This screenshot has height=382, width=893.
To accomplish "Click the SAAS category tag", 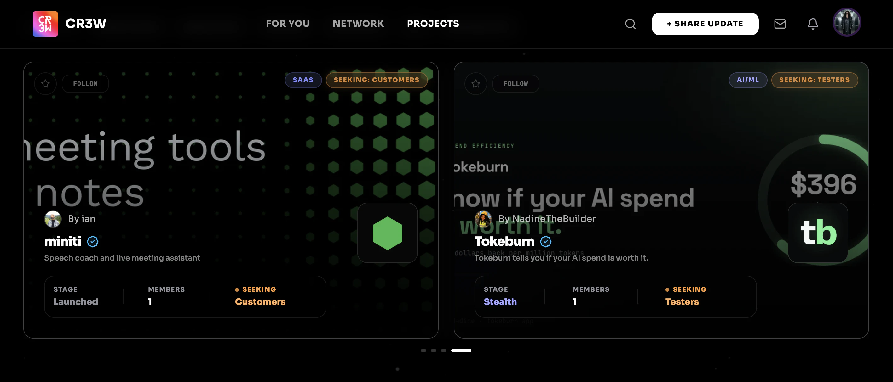I will click(303, 80).
